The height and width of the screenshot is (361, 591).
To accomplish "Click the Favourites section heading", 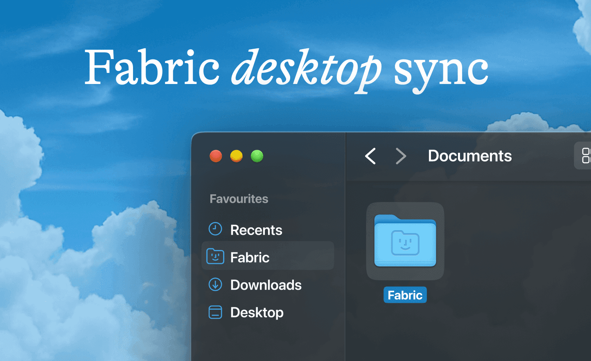I will [239, 199].
